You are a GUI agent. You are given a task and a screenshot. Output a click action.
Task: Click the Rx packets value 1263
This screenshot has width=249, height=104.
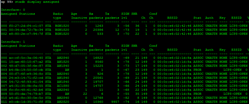[x=99, y=26]
